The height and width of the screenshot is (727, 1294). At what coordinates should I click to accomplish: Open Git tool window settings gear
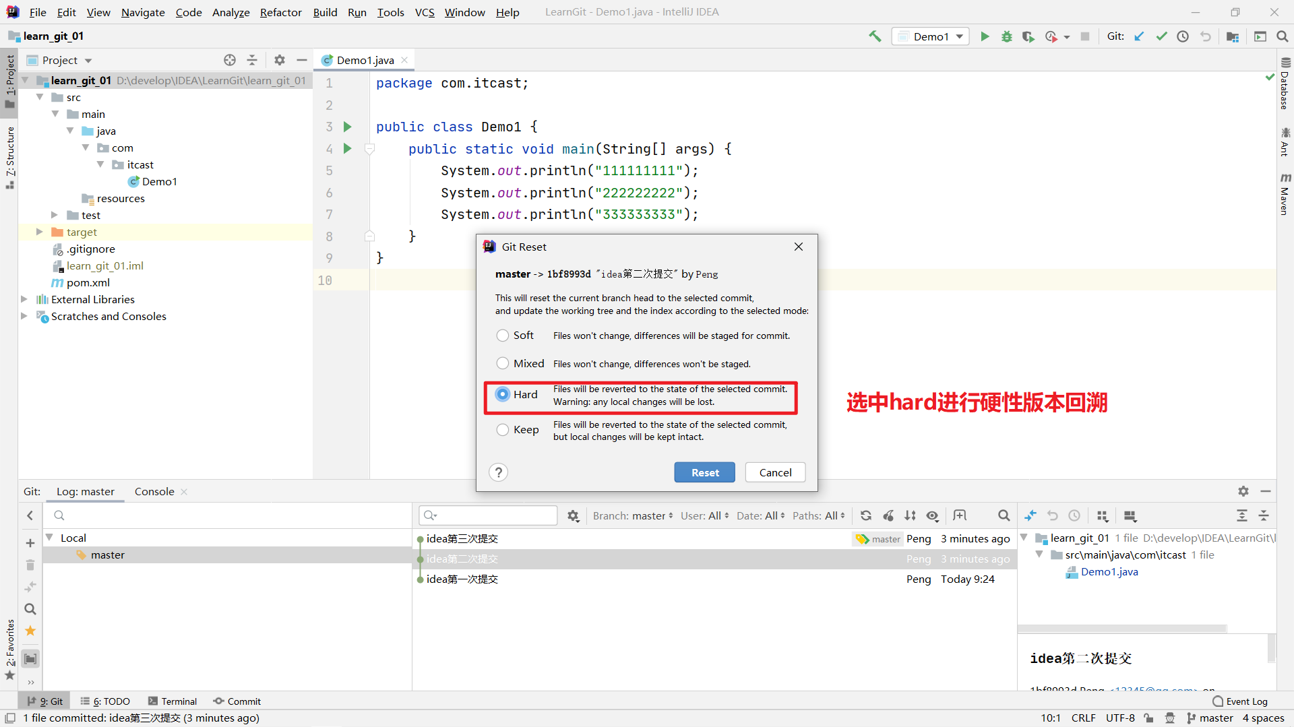1243,491
